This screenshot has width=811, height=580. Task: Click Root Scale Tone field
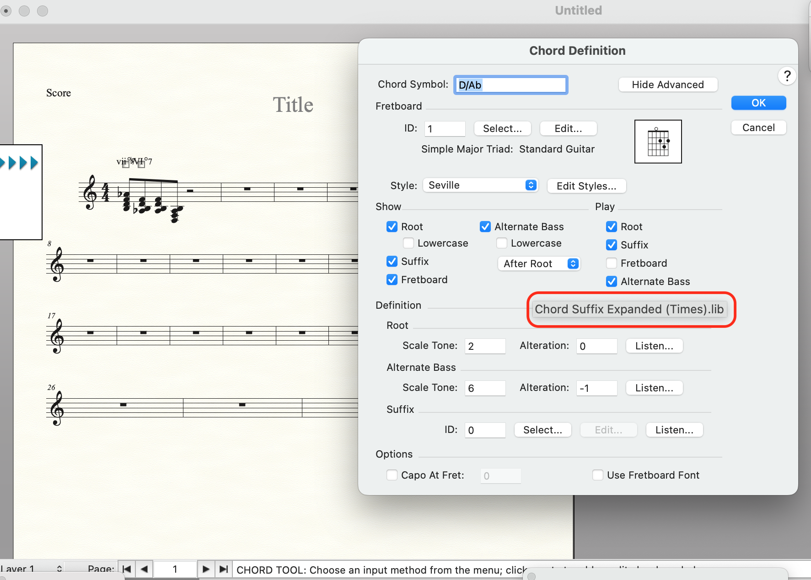(485, 346)
